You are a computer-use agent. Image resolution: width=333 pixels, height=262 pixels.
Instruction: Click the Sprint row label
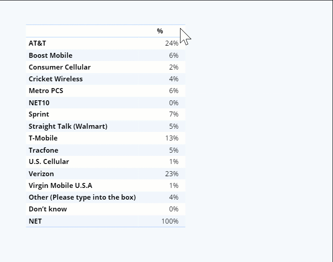pyautogui.click(x=39, y=114)
